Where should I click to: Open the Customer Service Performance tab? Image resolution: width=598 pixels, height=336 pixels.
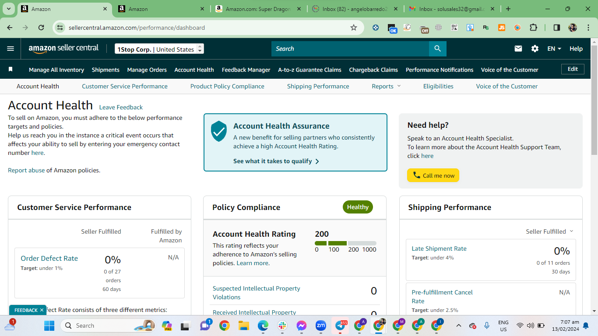tap(125, 86)
